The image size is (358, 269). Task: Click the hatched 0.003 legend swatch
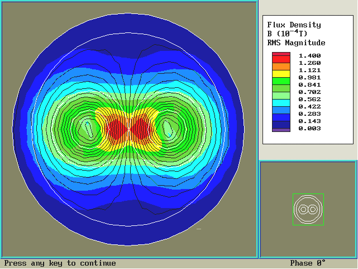point(281,129)
